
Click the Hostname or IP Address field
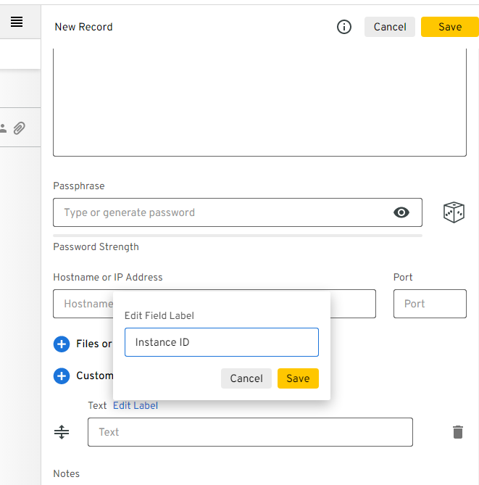81,304
